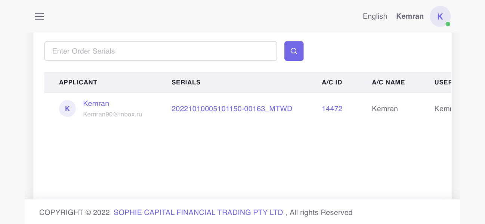The width and height of the screenshot is (485, 224).
Task: Sort by the APPLICANT column header
Action: (78, 82)
